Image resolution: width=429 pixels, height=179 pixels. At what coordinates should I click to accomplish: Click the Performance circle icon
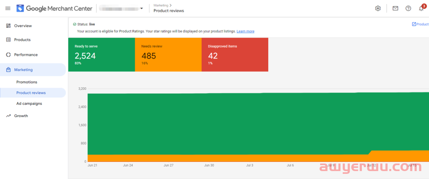pos(8,55)
